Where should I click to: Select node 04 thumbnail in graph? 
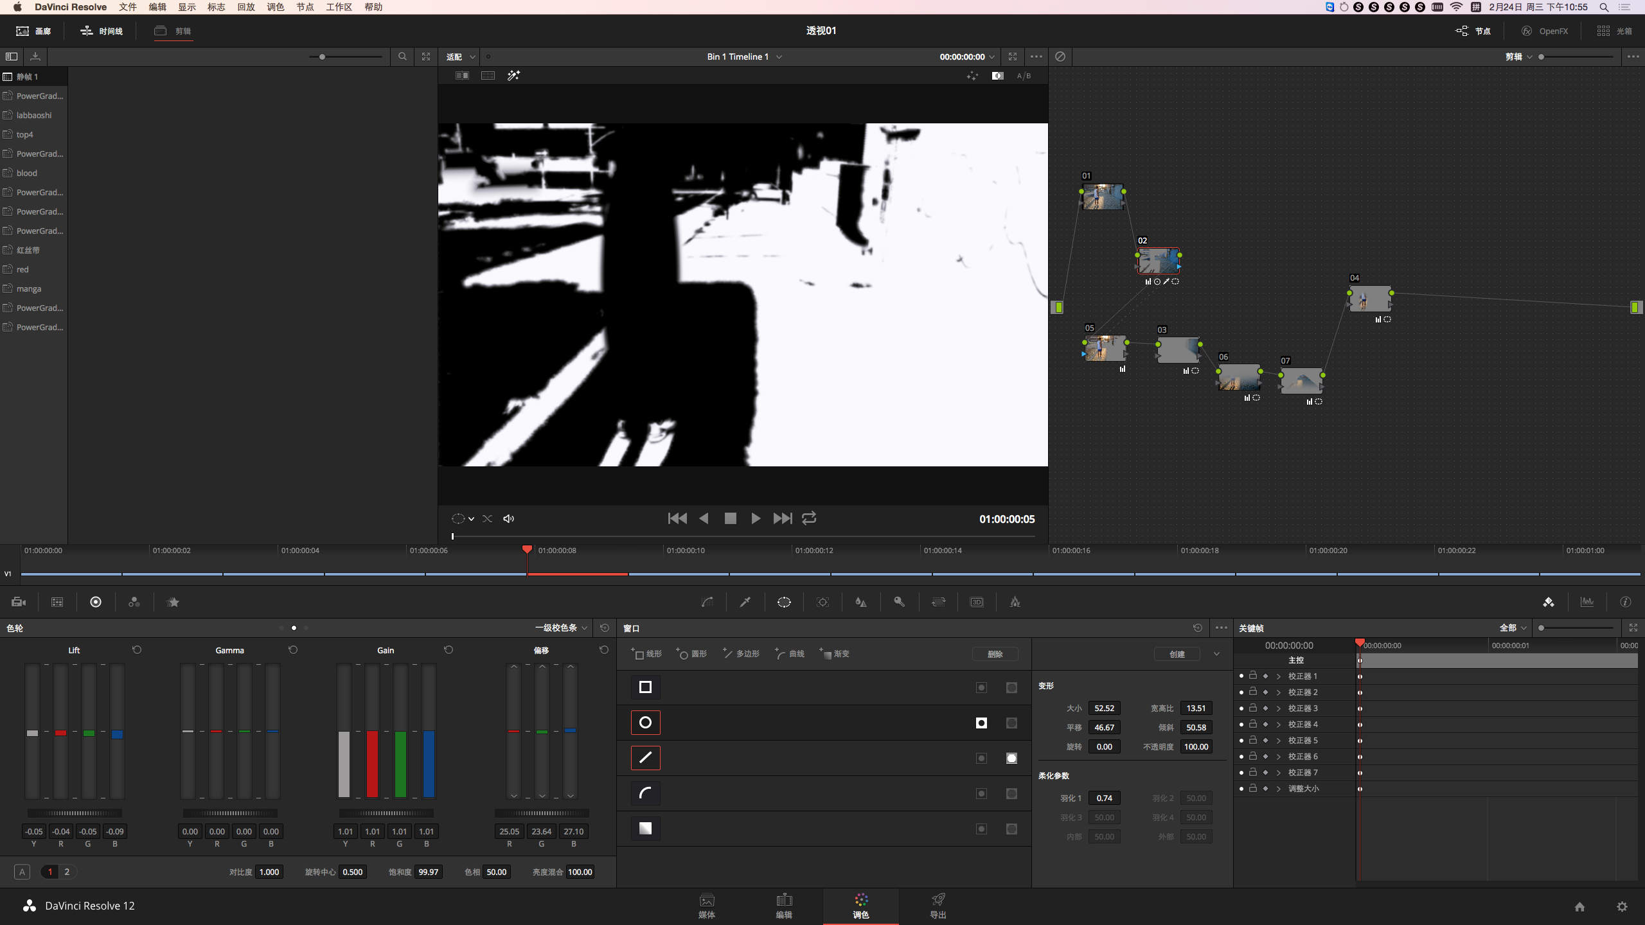tap(1370, 299)
